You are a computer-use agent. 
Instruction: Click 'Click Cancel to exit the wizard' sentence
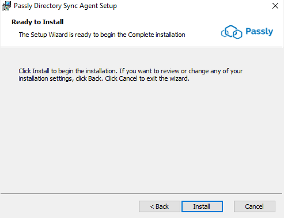147,78
